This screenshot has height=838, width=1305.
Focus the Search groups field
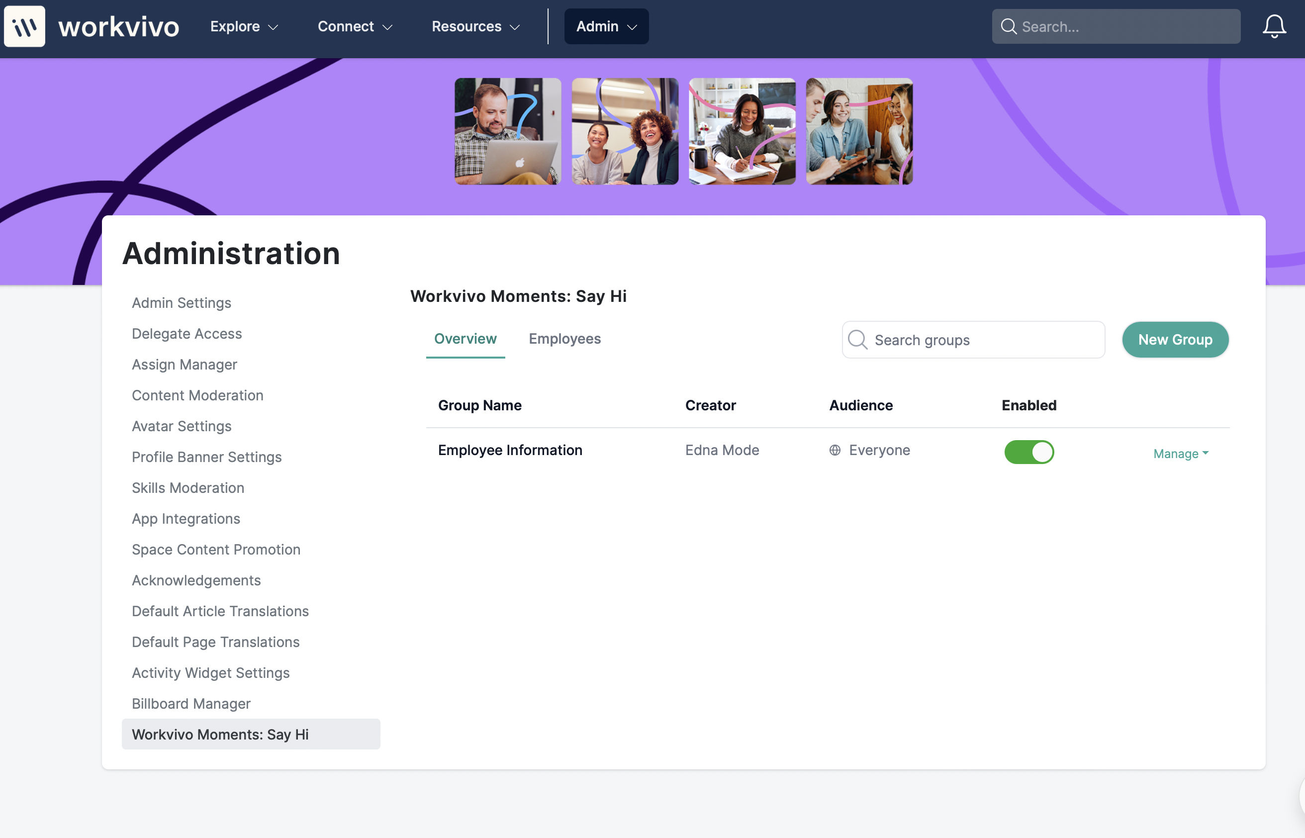point(973,340)
